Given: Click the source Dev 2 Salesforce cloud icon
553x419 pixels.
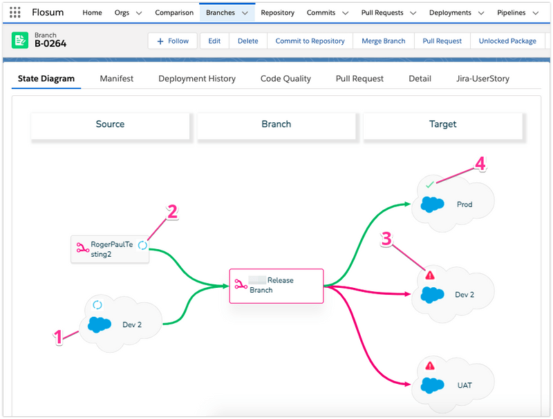Looking at the screenshot, I should [100, 324].
